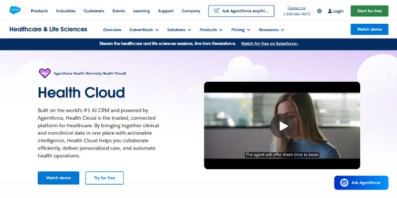This screenshot has width=397, height=198.
Task: Click the purple heart Agentforce Health icon
Action: 45,73
